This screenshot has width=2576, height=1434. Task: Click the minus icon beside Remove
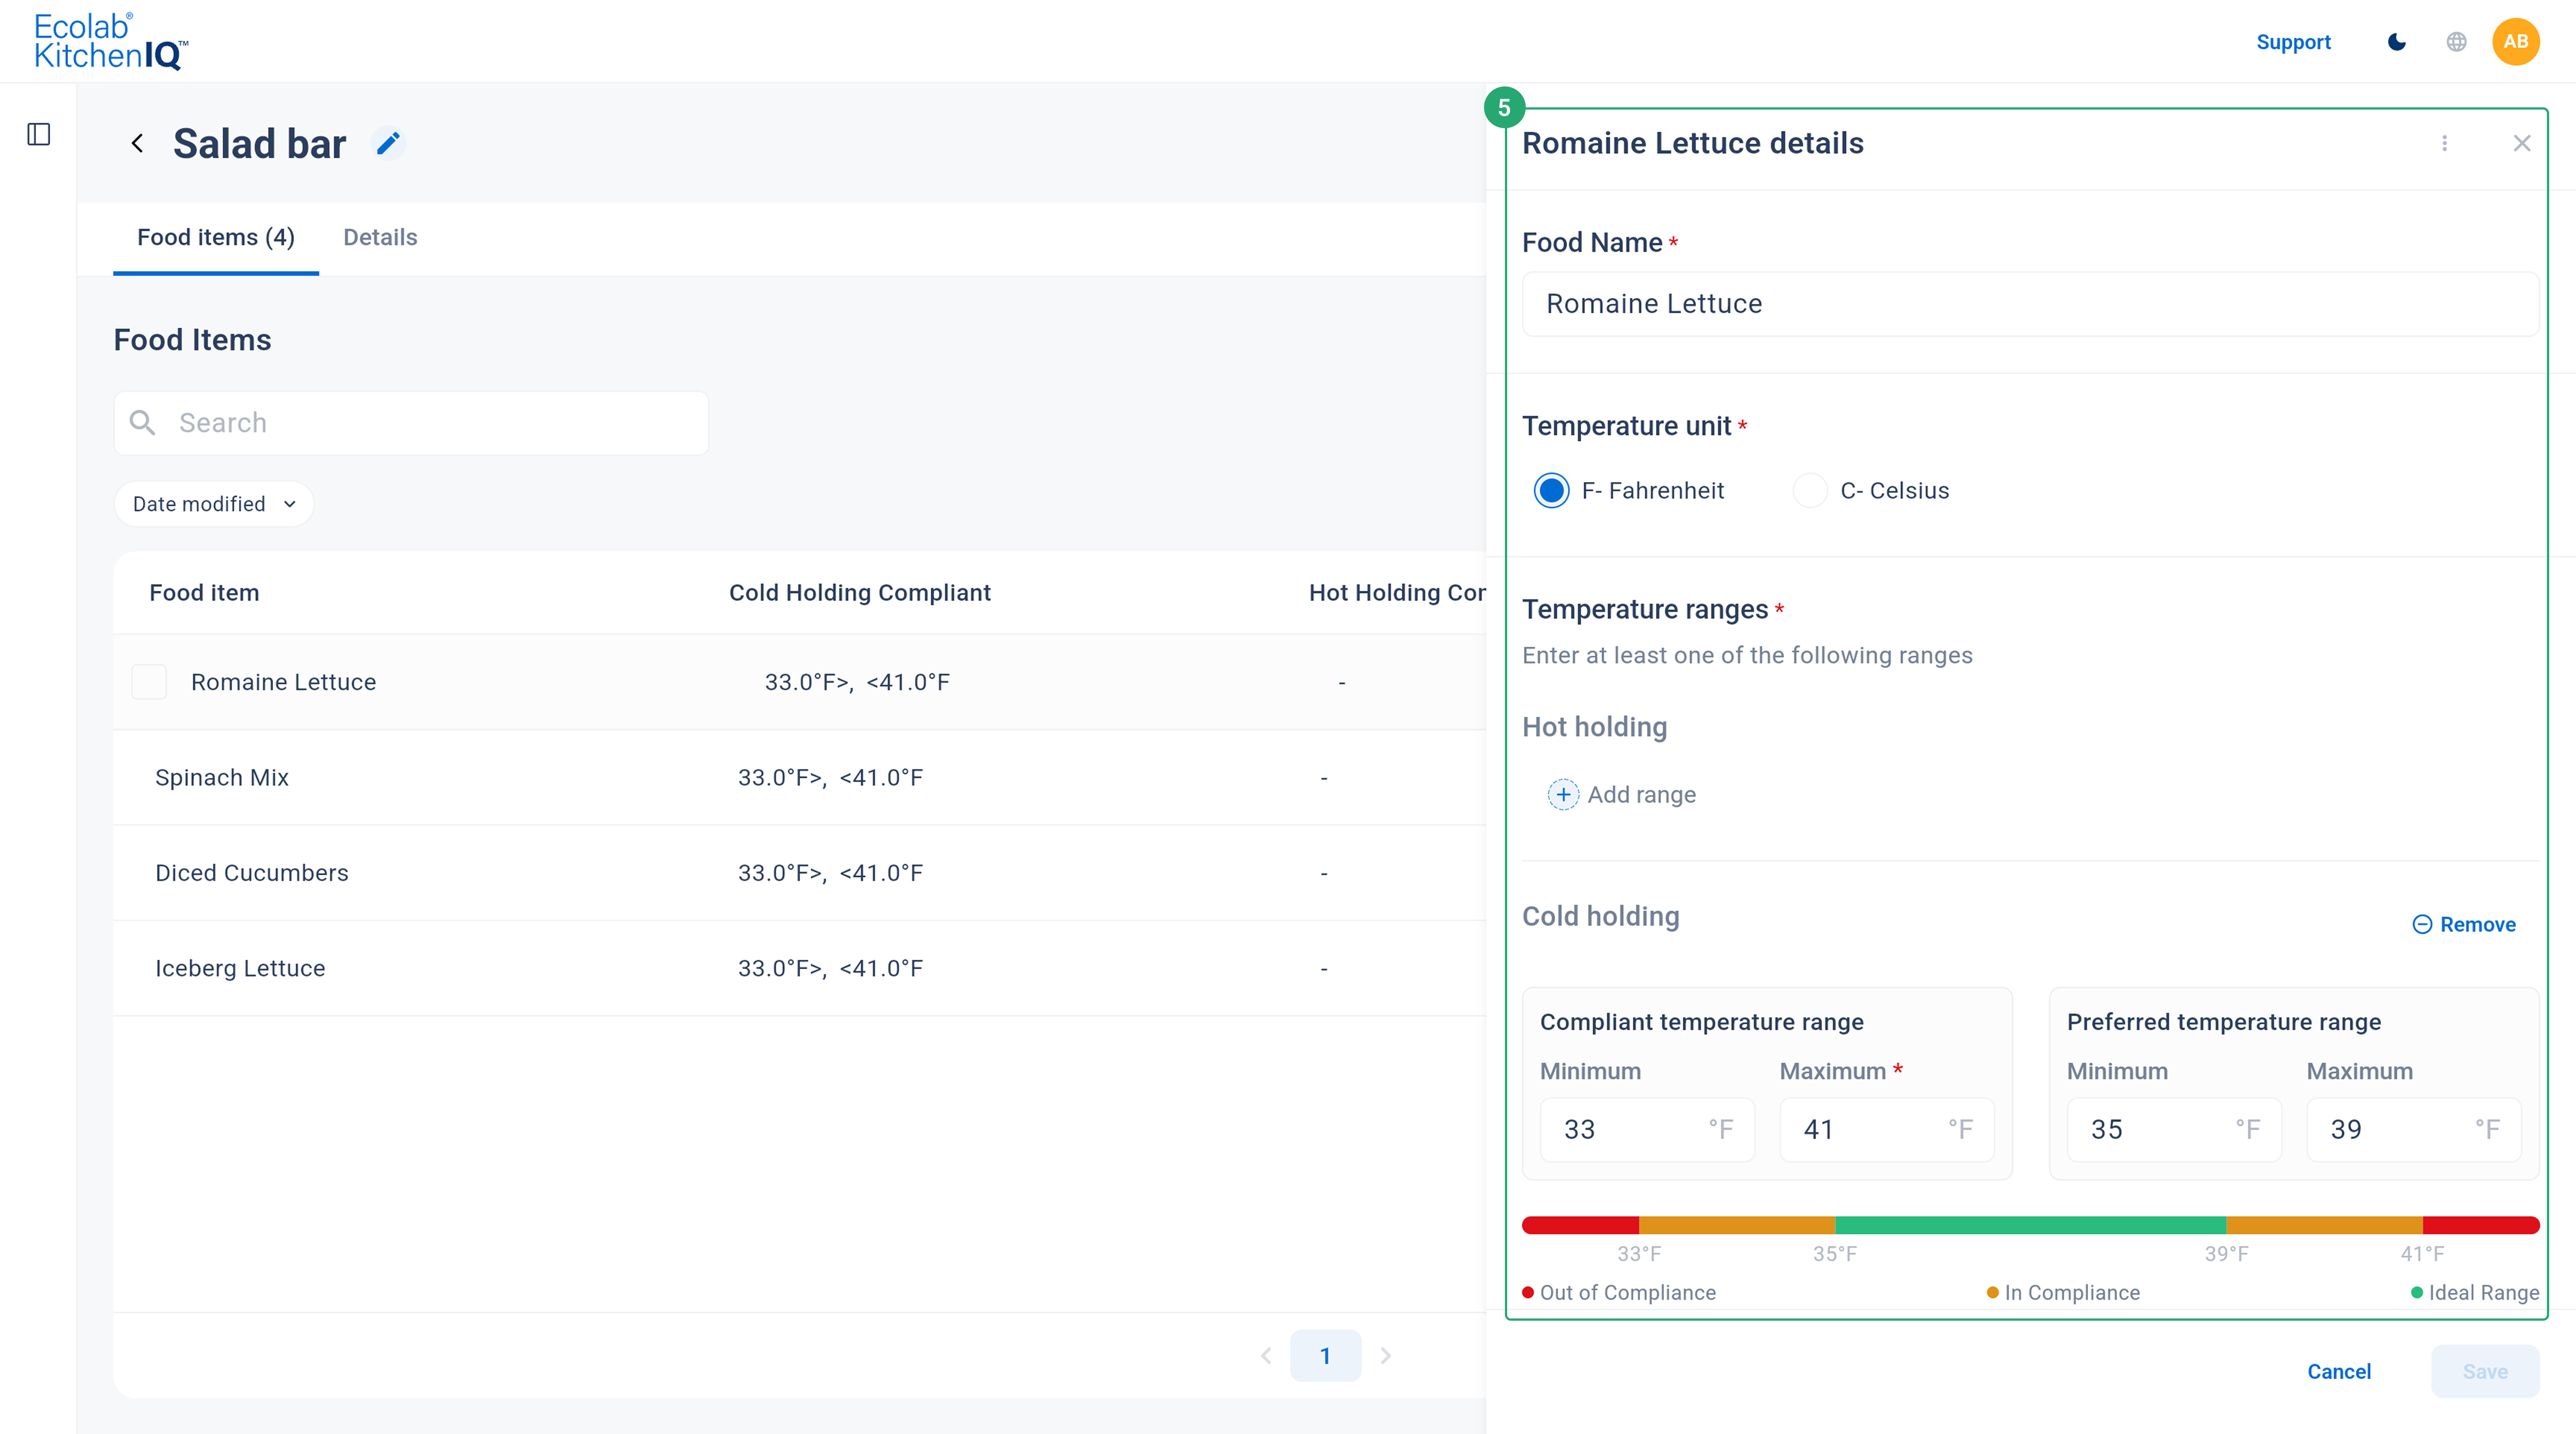click(2422, 925)
